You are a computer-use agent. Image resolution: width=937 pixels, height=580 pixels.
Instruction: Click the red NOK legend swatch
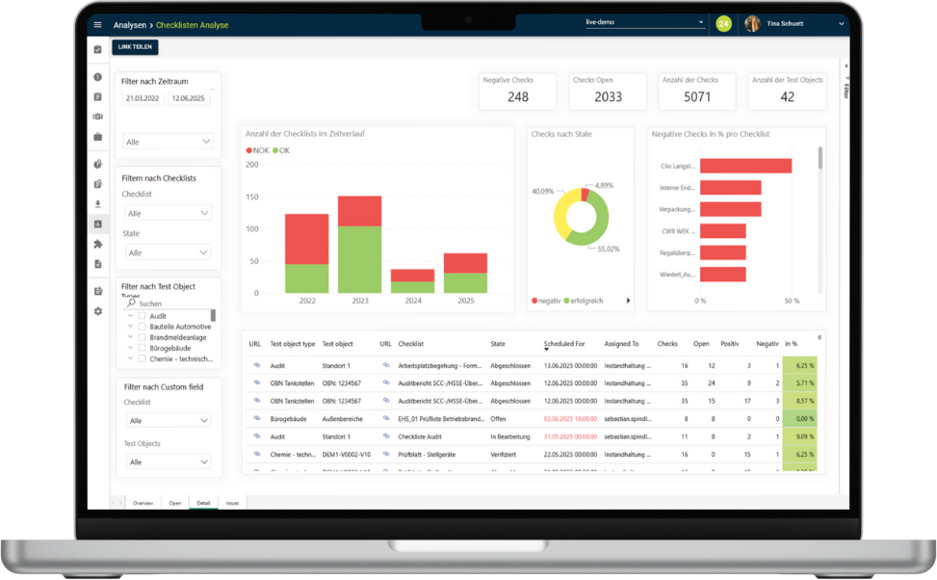click(x=249, y=150)
